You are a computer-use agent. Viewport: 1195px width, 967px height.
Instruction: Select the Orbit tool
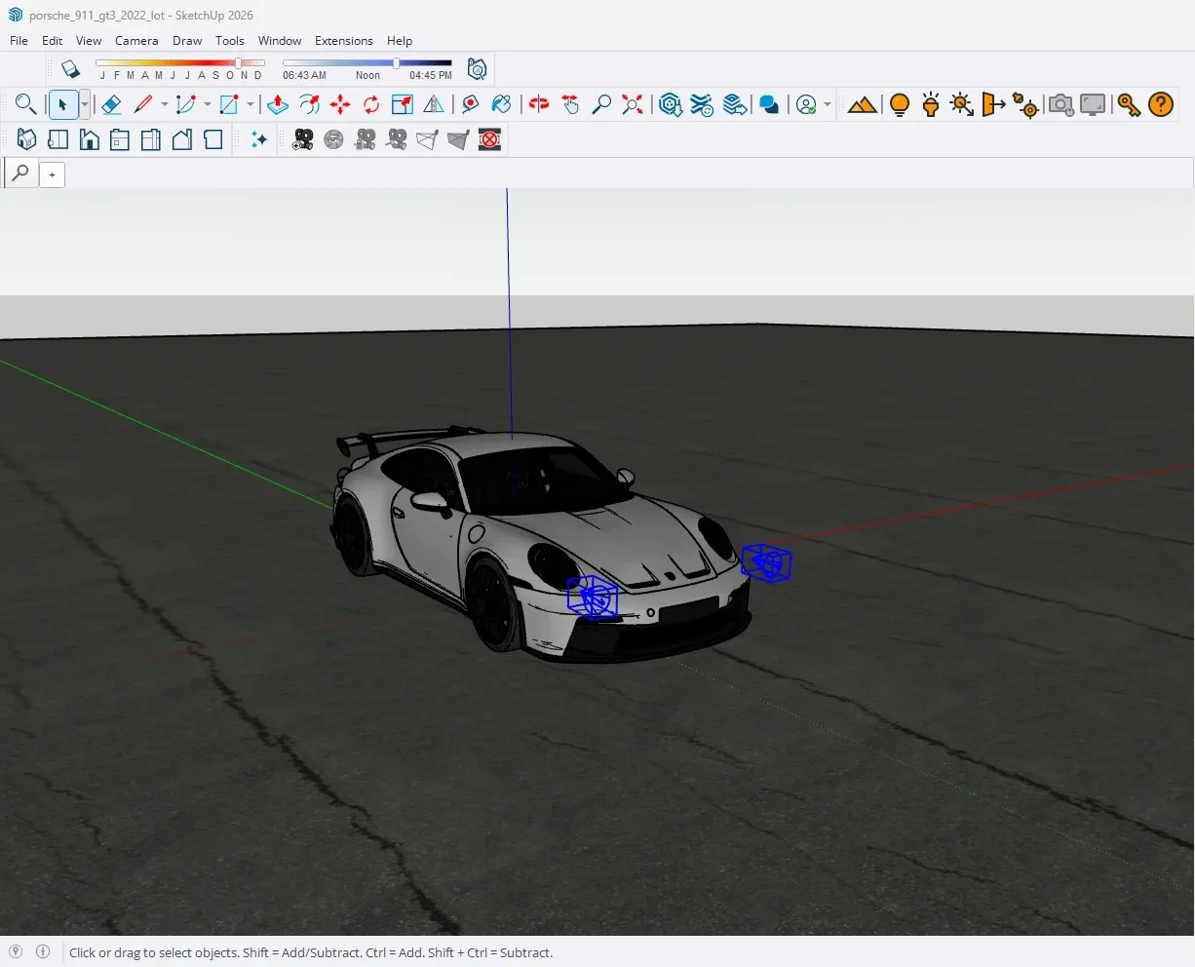(x=539, y=104)
